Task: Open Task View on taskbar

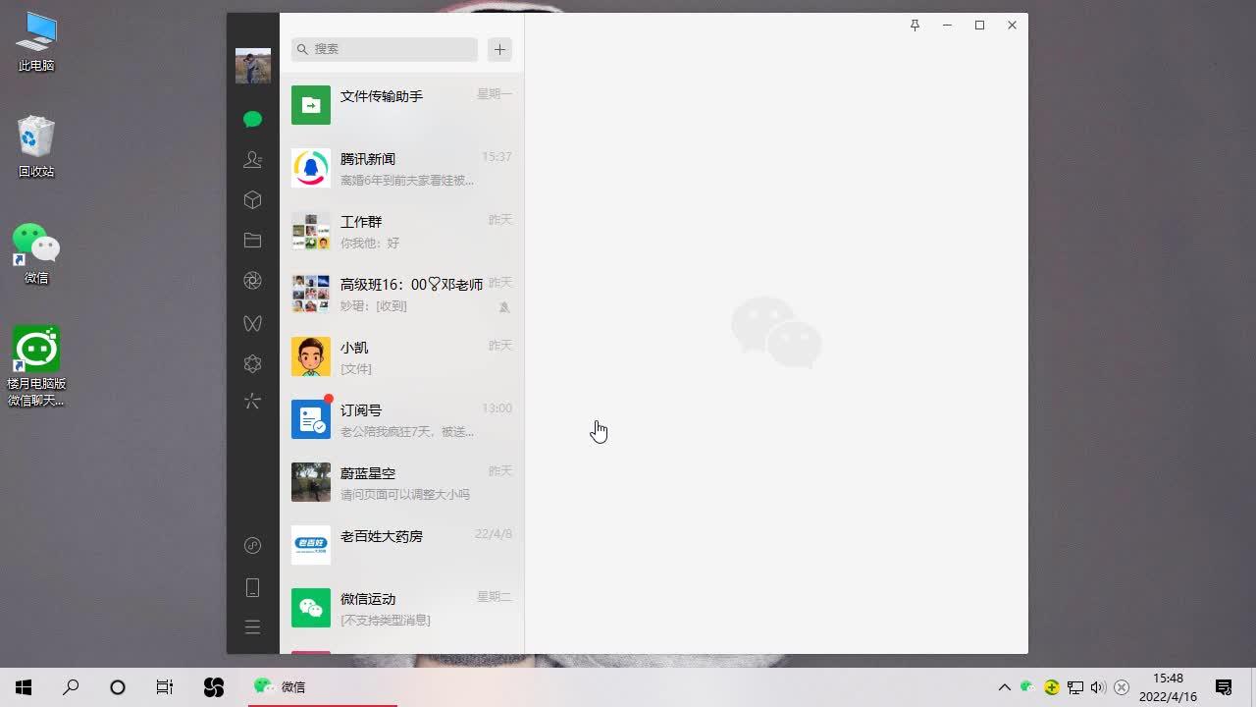Action: coord(165,687)
